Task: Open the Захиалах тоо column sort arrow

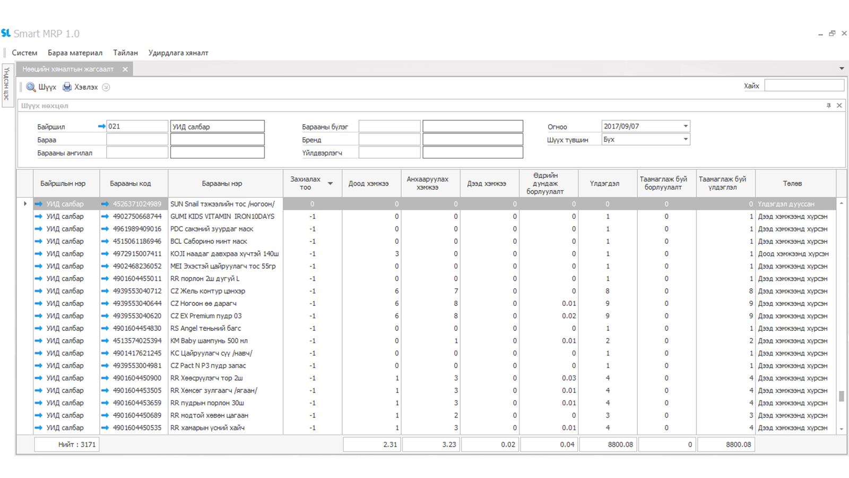Action: [330, 183]
